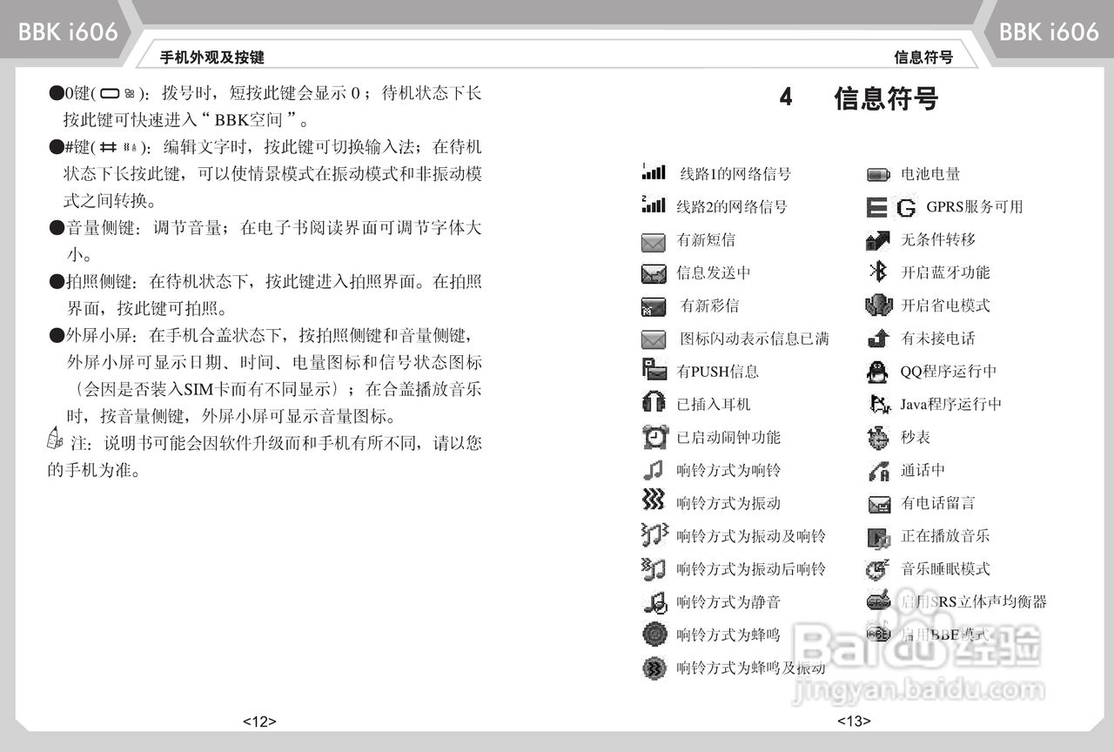
Task: Click the new MMS icon (有新彩信)
Action: 654,307
